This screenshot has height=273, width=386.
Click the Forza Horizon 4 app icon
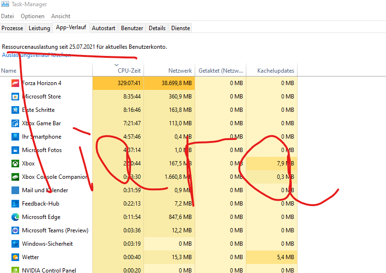tap(15, 83)
